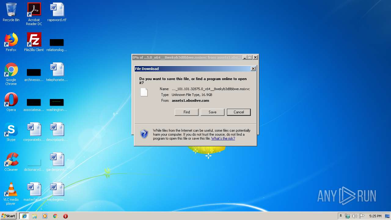Click the blank file icon in dialog
This screenshot has height=220, width=391.
[x=144, y=92]
